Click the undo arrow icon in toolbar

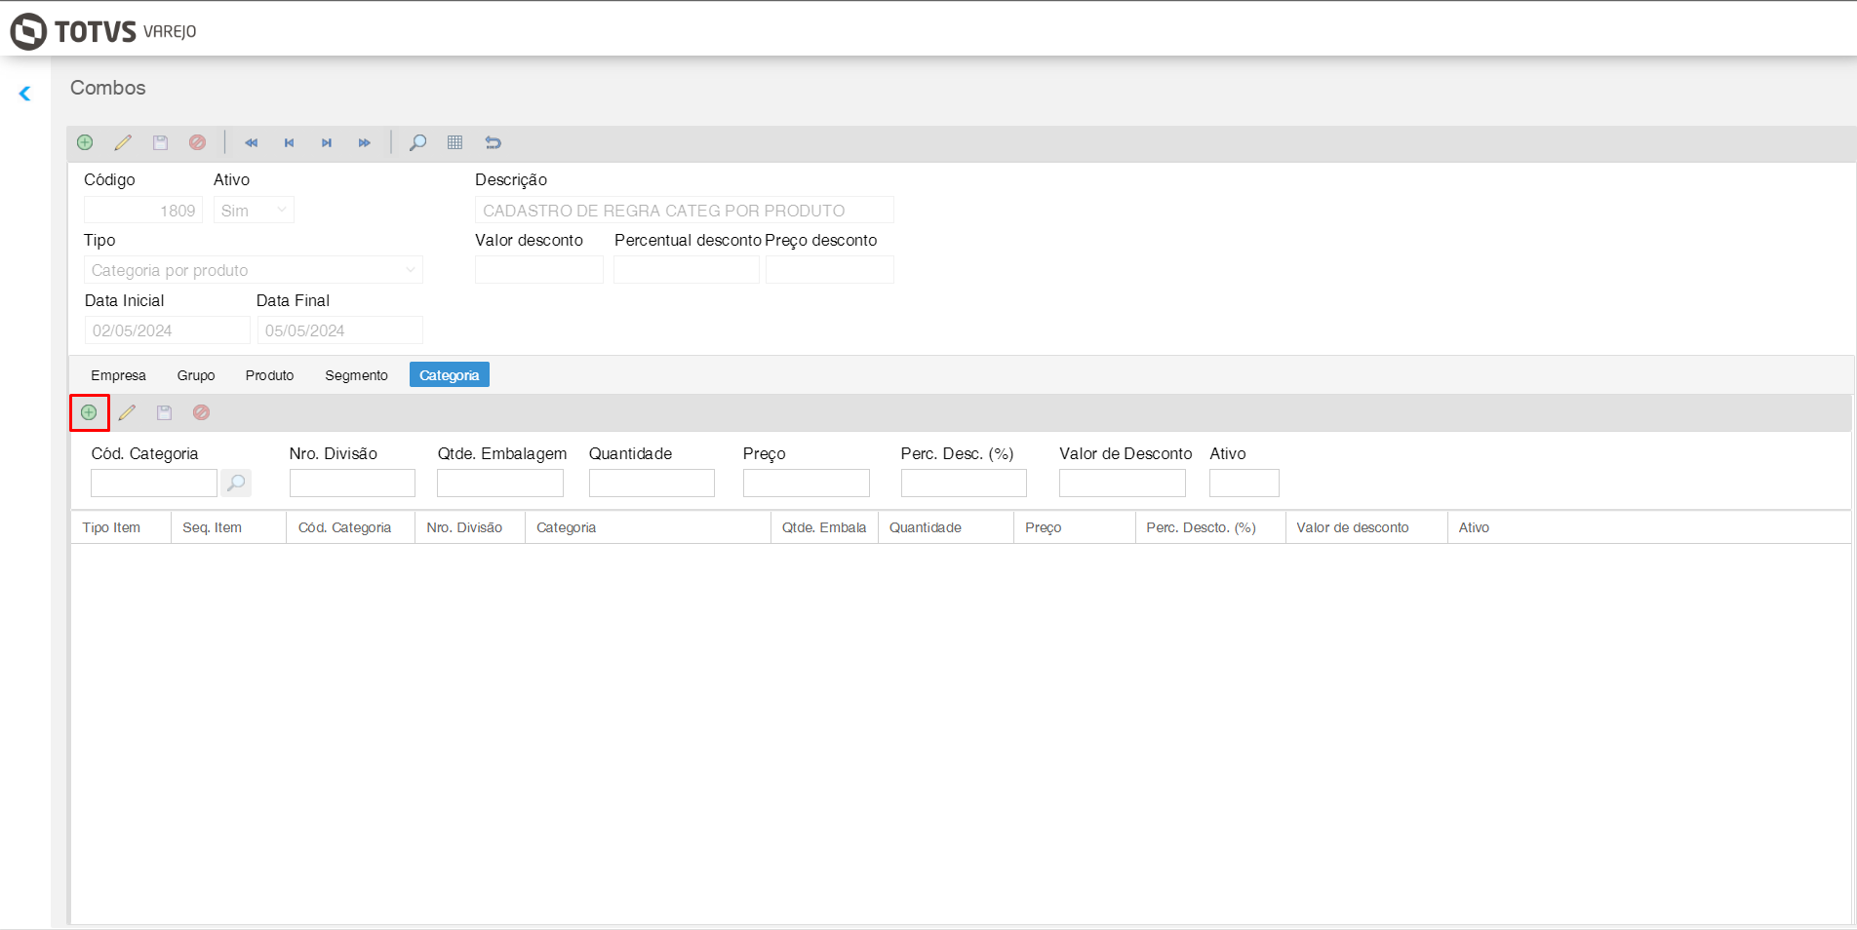point(493,142)
